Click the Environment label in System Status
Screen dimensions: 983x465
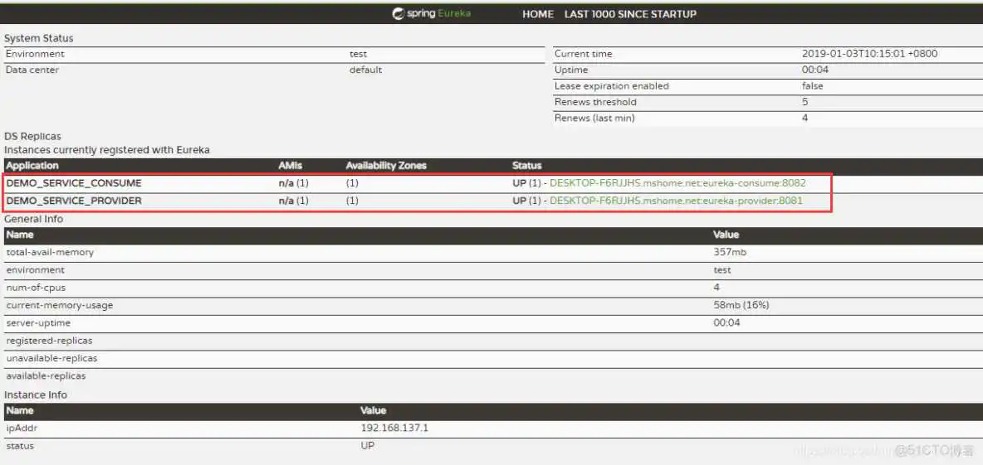tap(35, 54)
